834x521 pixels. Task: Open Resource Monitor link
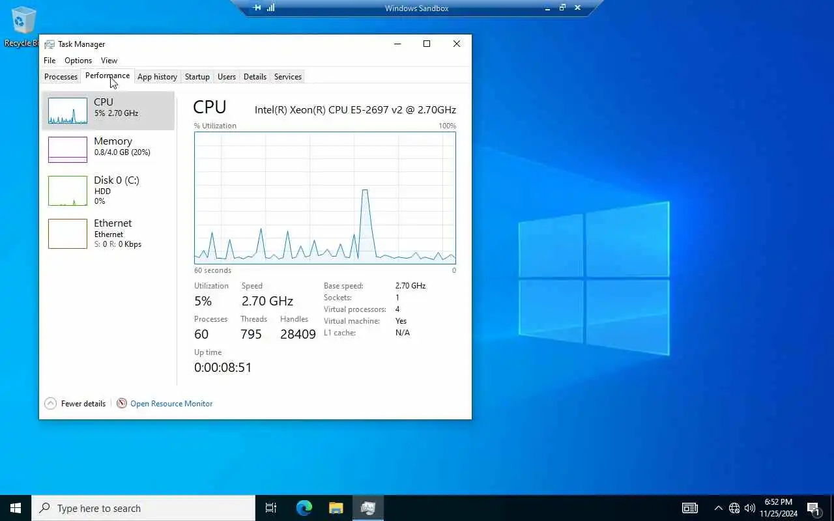[171, 404]
